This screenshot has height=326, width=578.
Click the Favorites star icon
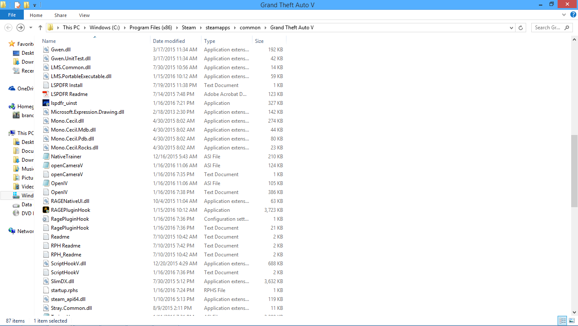pos(12,44)
